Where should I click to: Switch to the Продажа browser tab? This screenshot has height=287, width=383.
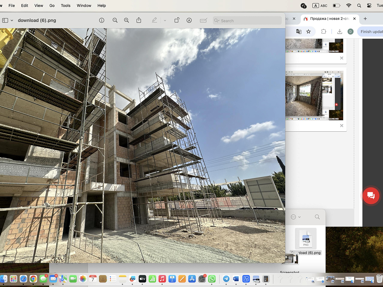click(329, 19)
